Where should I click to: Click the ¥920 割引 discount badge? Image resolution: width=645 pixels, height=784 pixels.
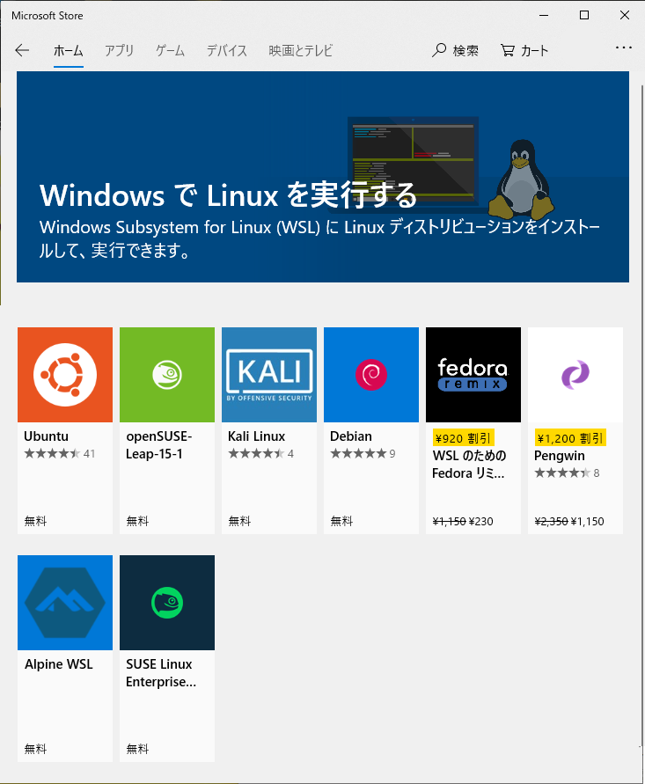(x=464, y=438)
